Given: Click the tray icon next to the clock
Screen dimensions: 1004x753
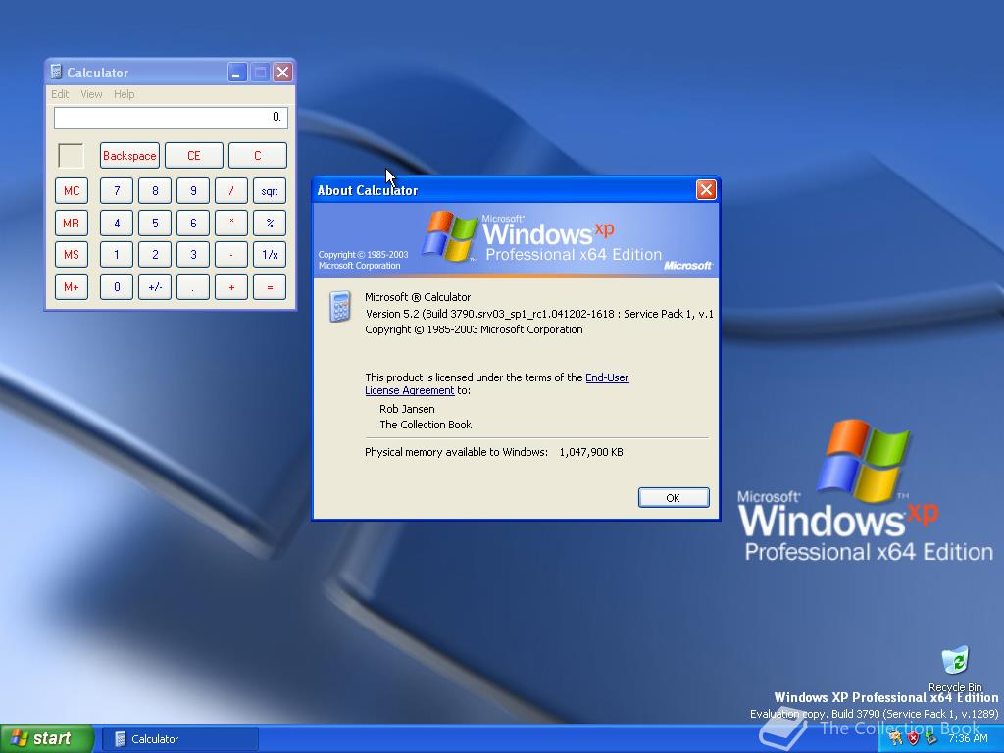Looking at the screenshot, I should 931,739.
